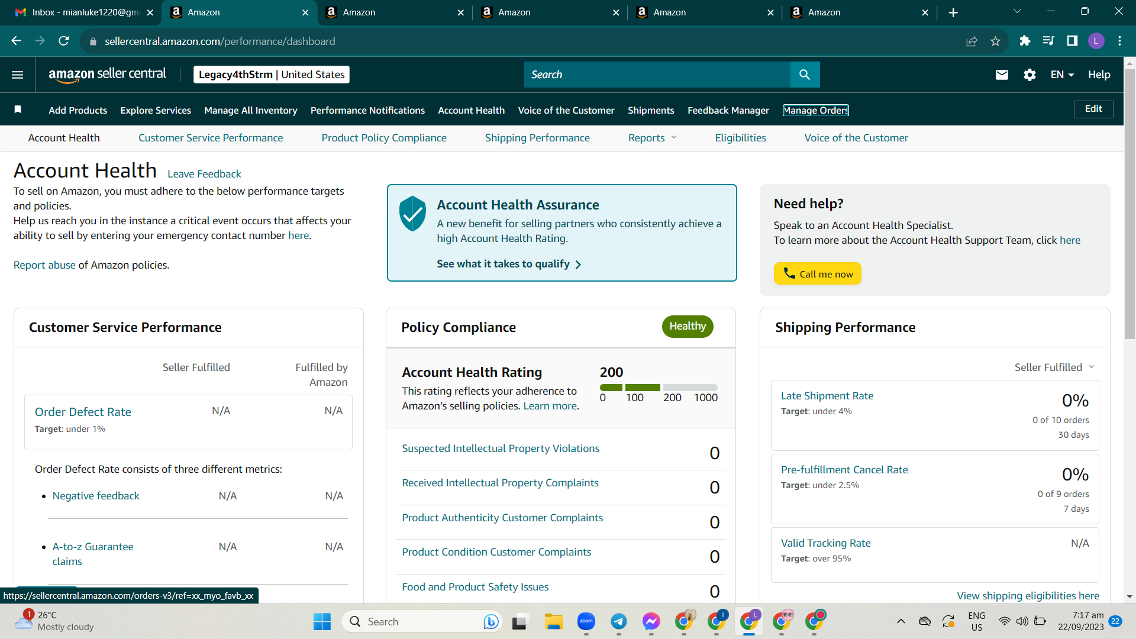
Task: Switch to the Product Policy Compliance tab
Action: (384, 138)
